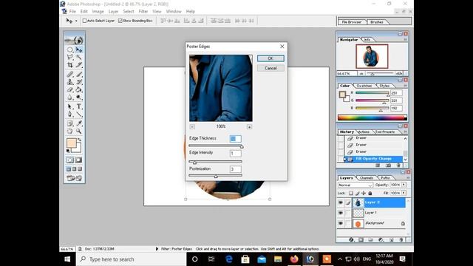The width and height of the screenshot is (473, 266).
Task: Switch to Quick Mask mode
Action: coord(78,160)
